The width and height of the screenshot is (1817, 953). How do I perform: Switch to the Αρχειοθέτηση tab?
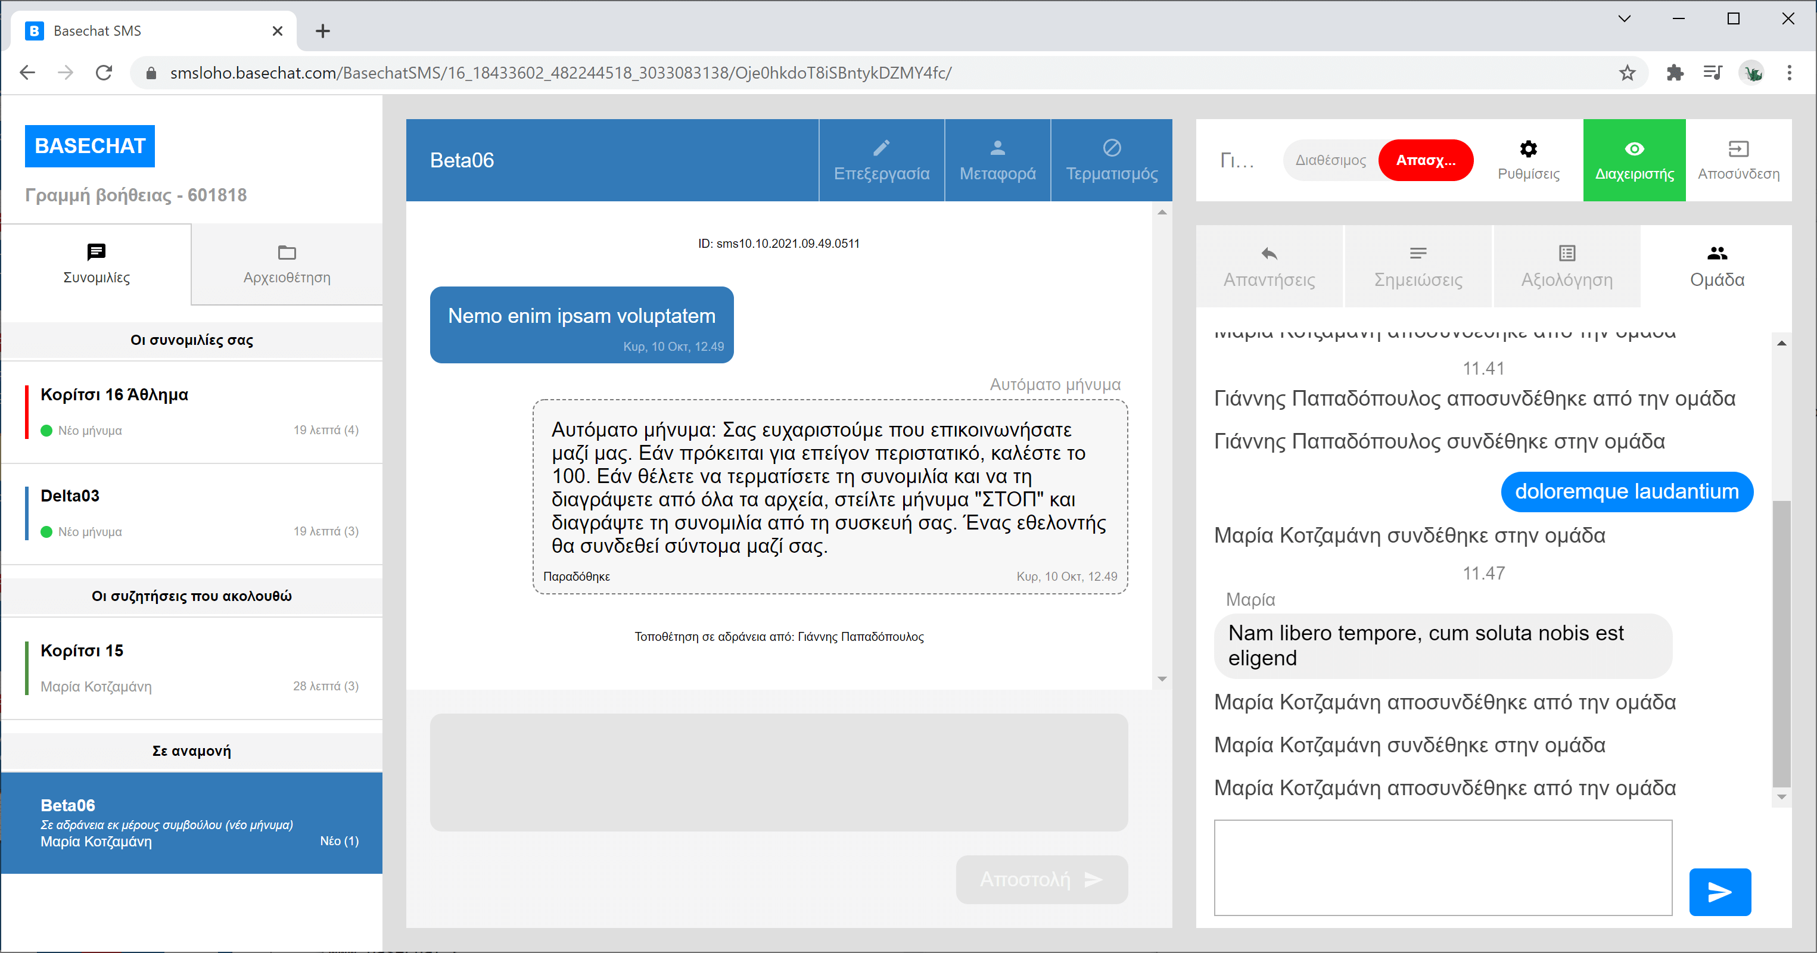click(x=287, y=264)
